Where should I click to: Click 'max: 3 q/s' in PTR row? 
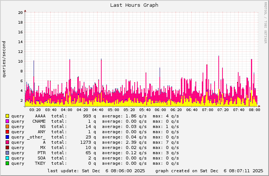click(x=166, y=153)
